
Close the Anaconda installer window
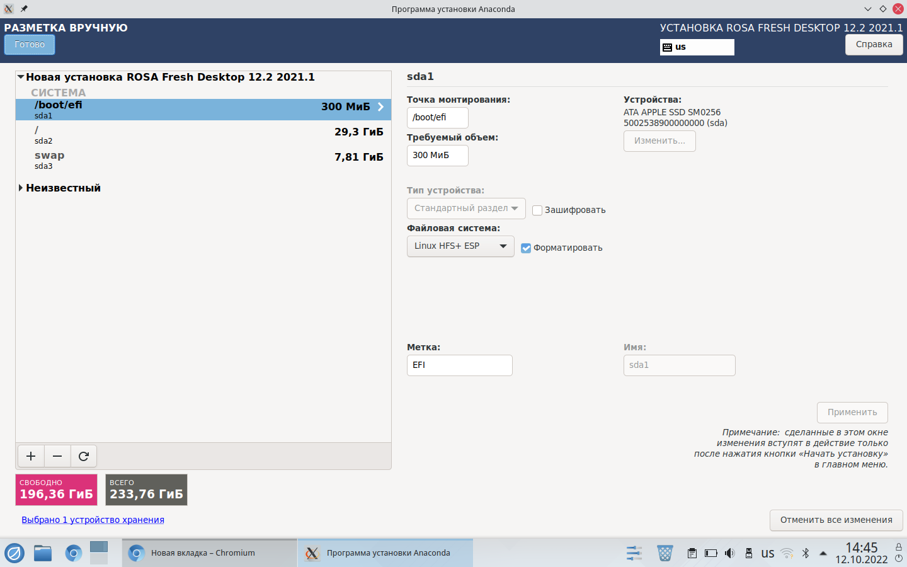tap(898, 9)
